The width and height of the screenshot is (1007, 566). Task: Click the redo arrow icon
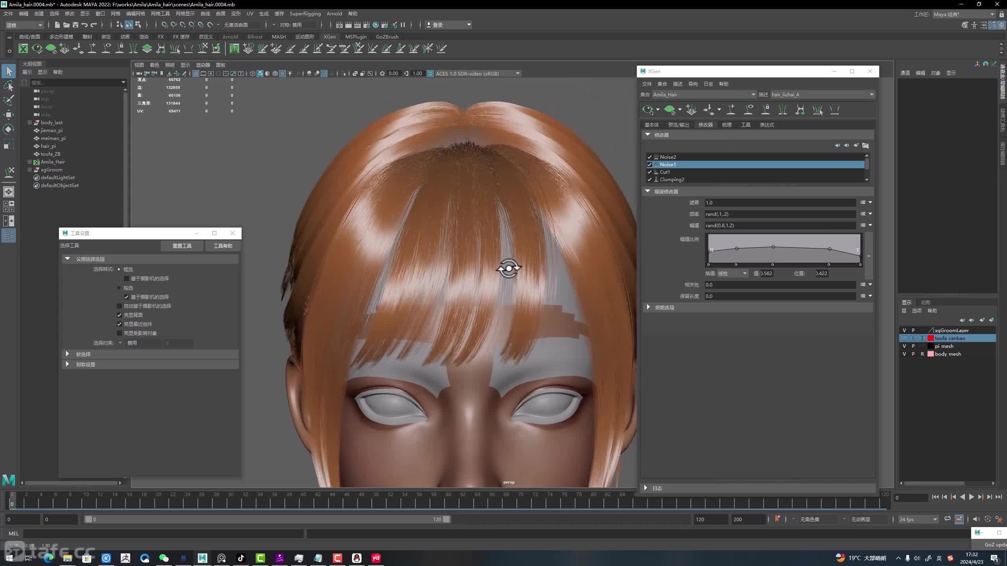(94, 25)
